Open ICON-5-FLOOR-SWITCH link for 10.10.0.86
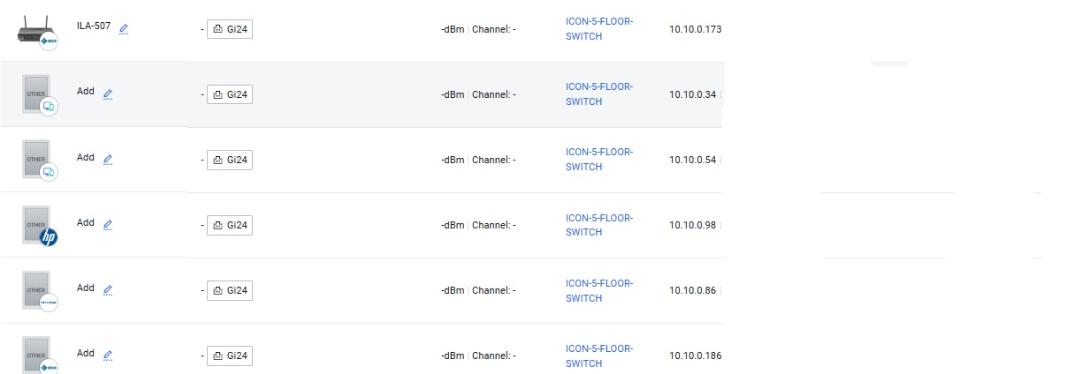Image resolution: width=1089 pixels, height=374 pixels. [x=599, y=290]
